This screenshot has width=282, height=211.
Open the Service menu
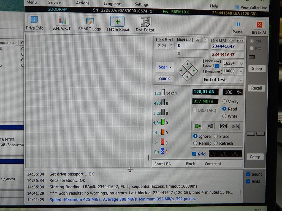[54, 2]
